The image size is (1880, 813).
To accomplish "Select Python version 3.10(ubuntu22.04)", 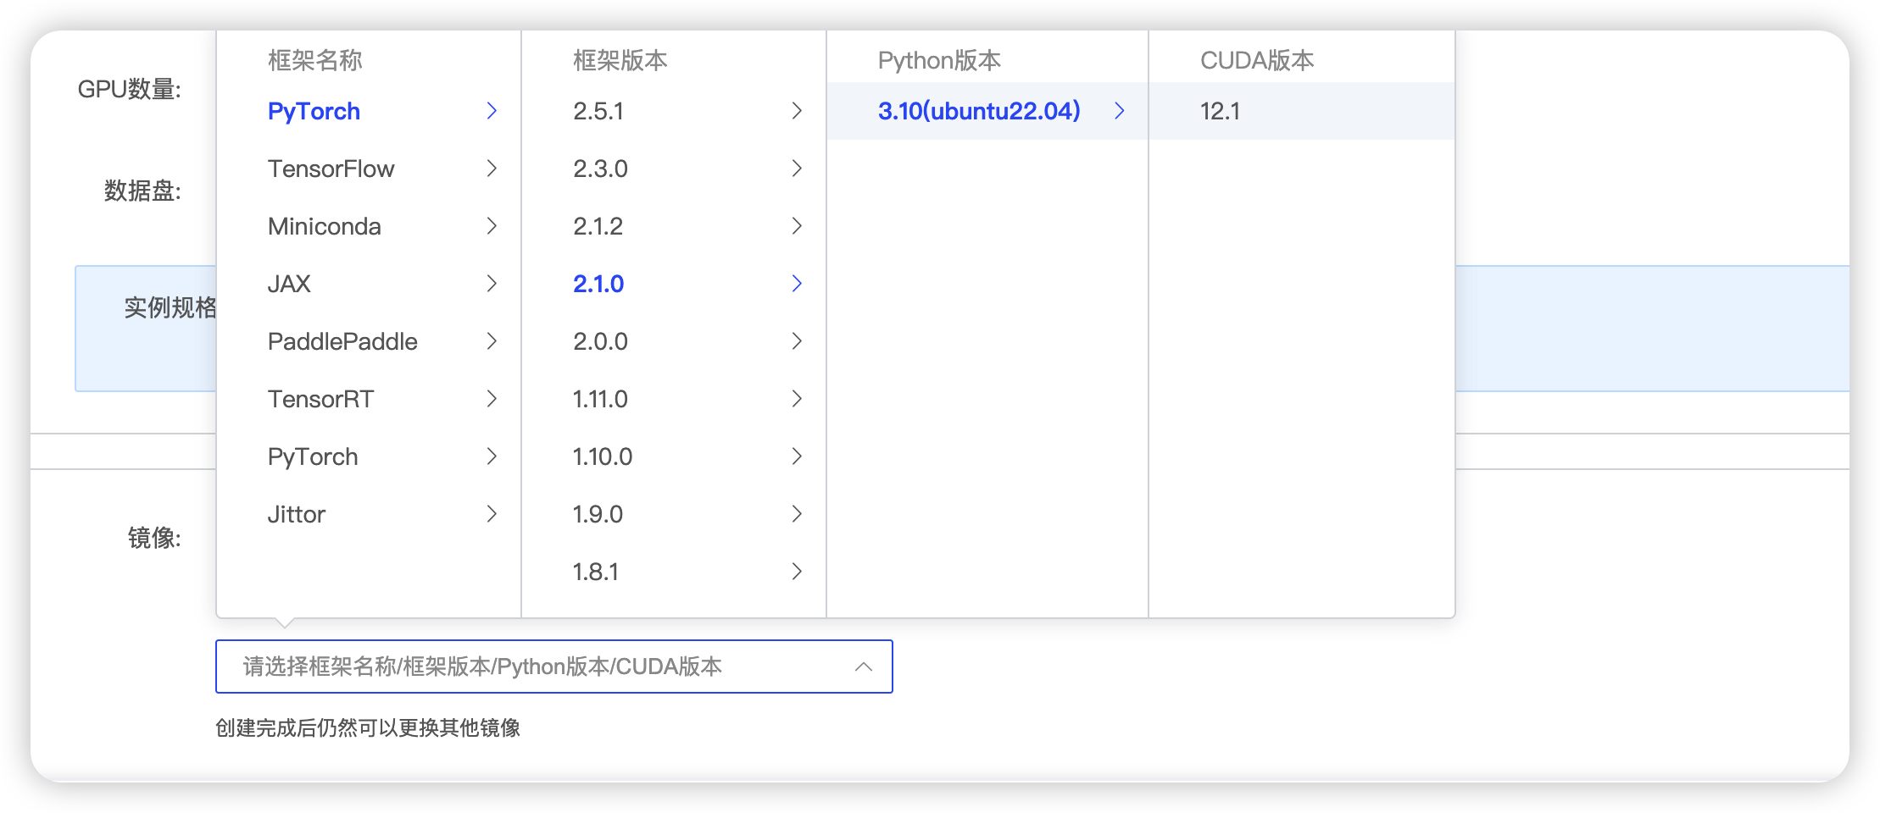I will [979, 111].
